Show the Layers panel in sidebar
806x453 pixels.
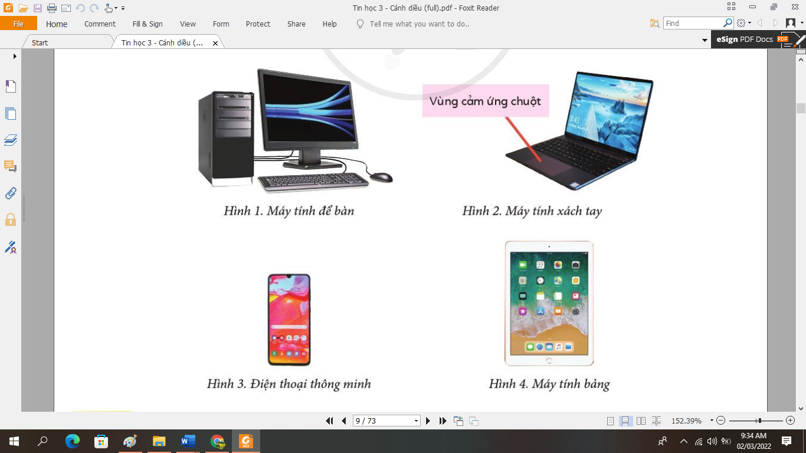(11, 140)
